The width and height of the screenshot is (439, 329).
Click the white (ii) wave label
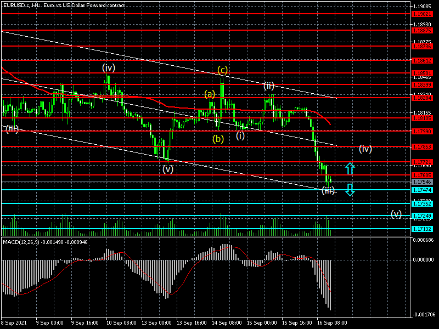(268, 86)
